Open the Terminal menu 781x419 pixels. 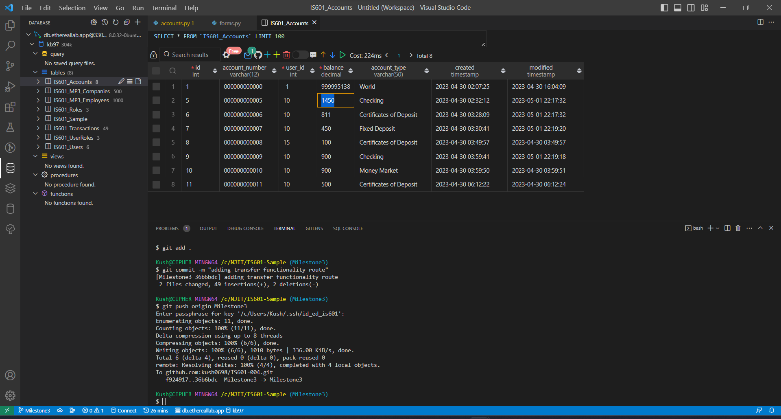click(x=164, y=8)
